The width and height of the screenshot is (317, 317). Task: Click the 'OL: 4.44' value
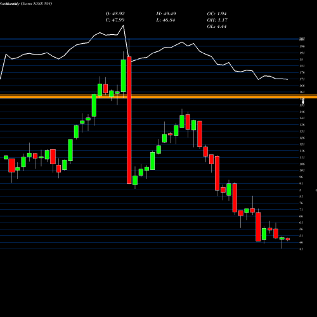pyautogui.click(x=217, y=27)
